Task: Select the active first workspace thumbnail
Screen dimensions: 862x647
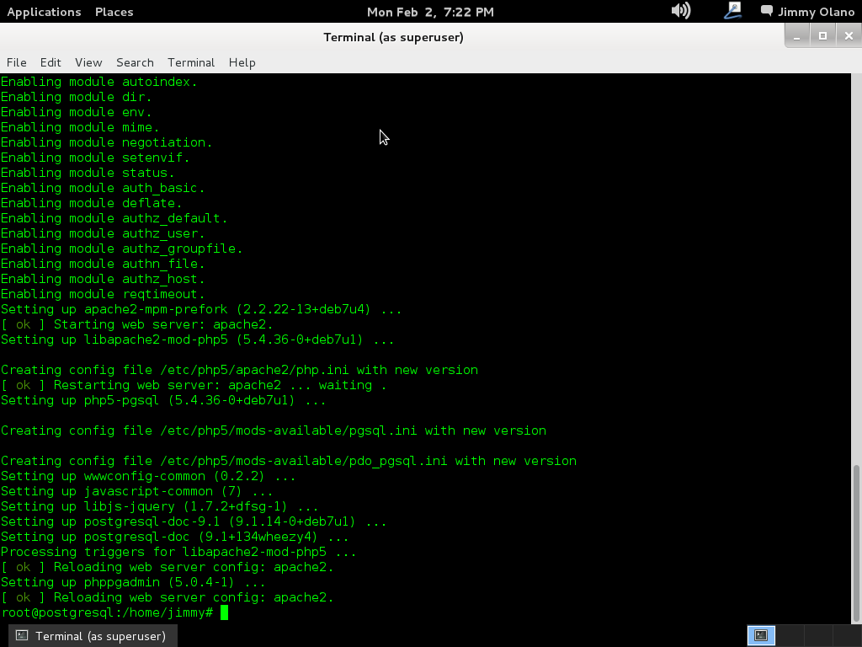Action: (761, 635)
